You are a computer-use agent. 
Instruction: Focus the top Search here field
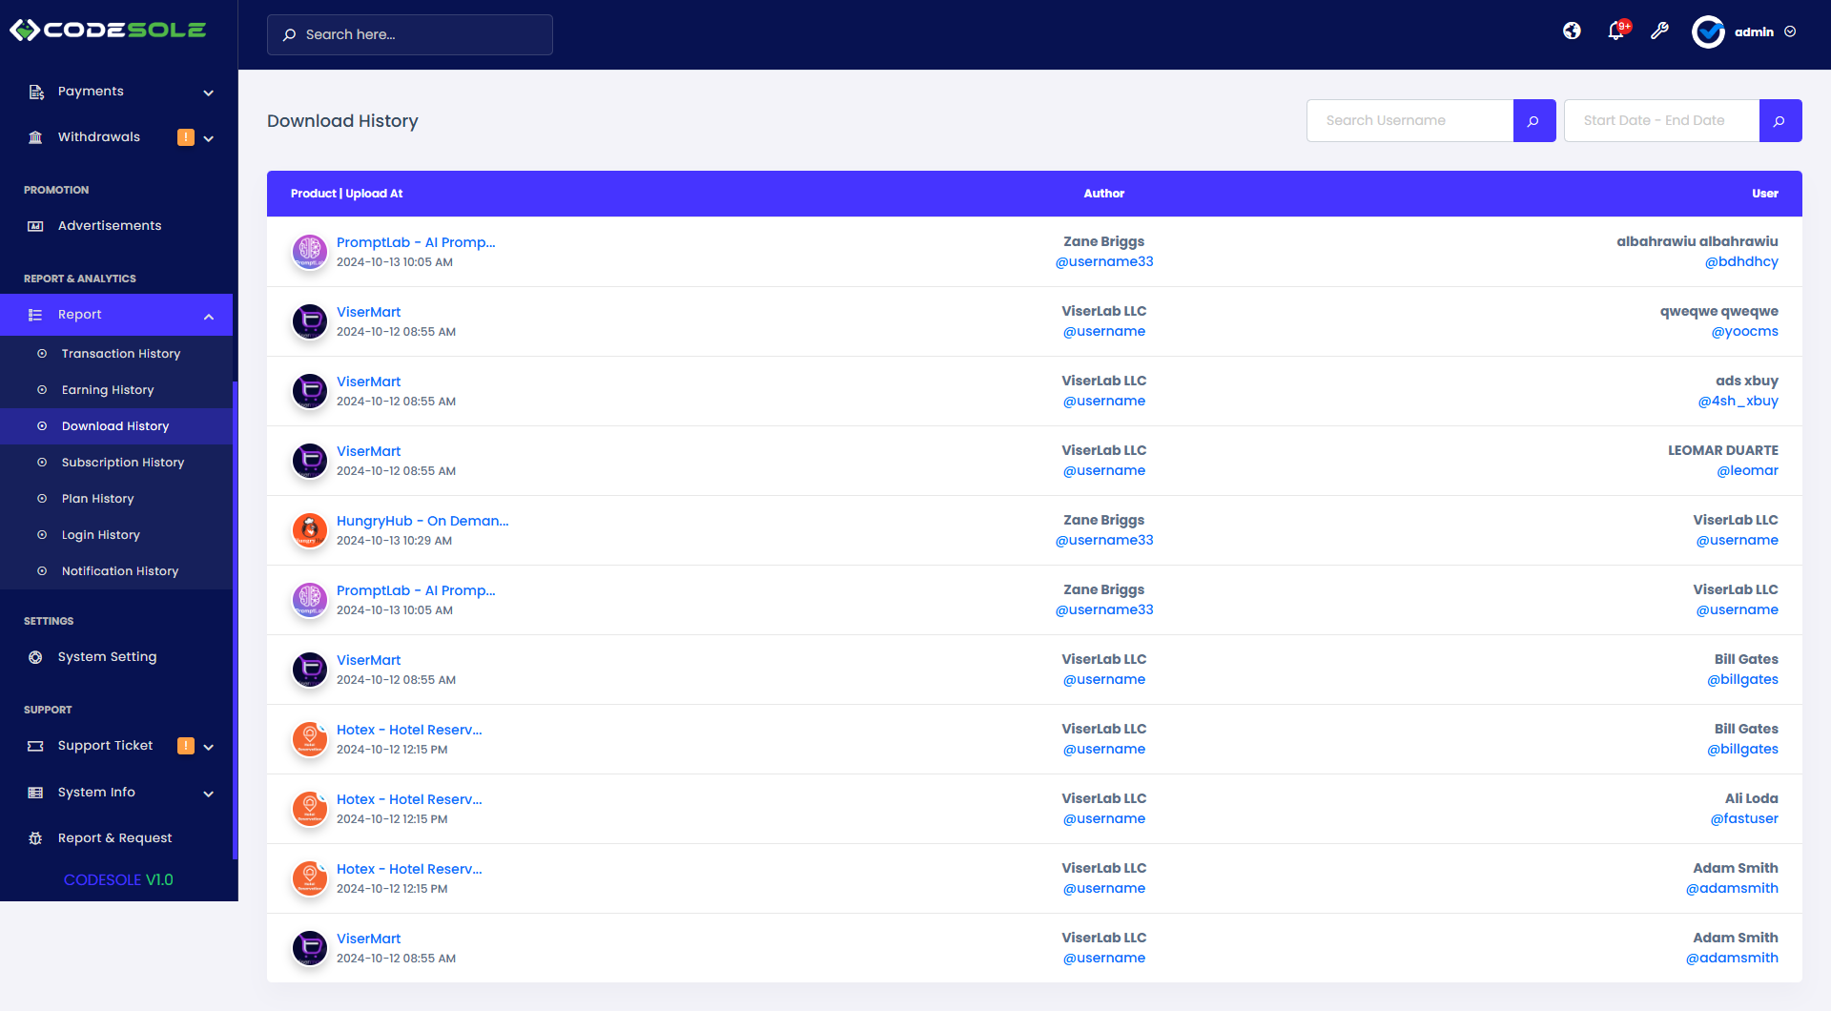410,34
